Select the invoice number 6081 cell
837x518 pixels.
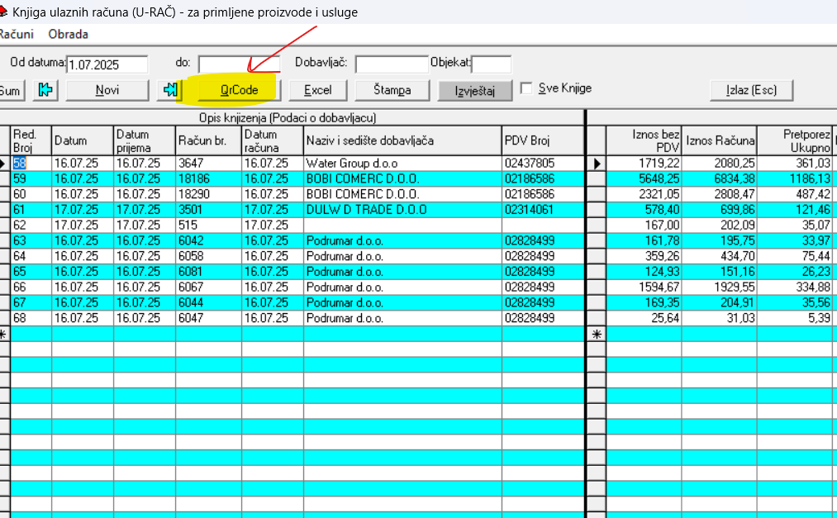coord(208,272)
